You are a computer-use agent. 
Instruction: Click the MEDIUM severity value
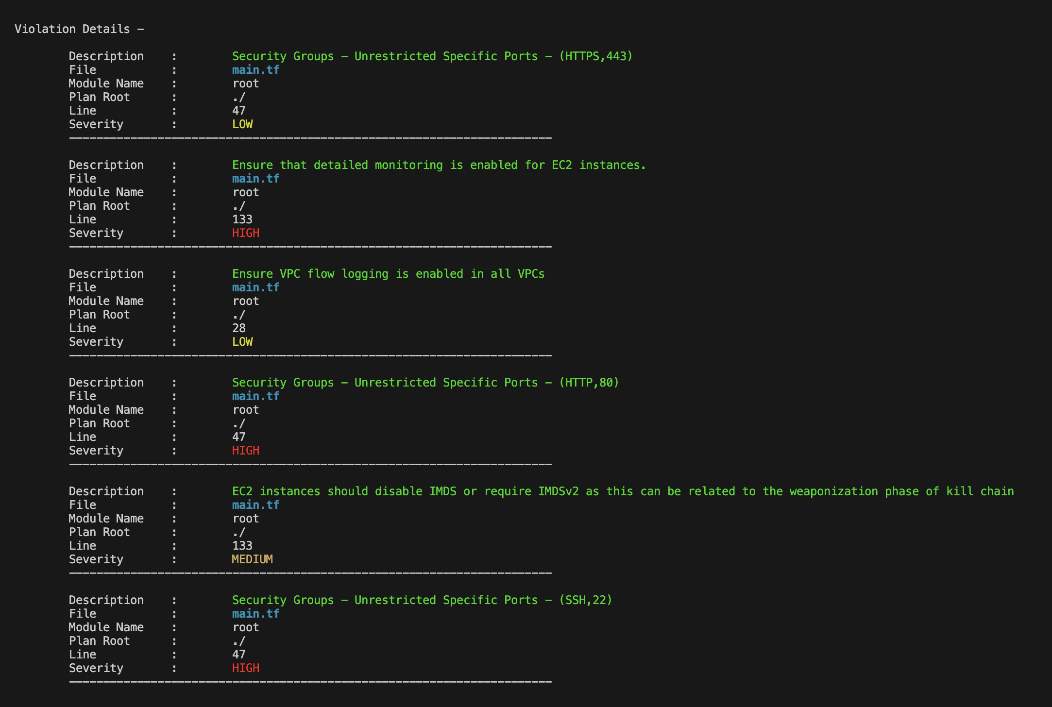click(252, 559)
